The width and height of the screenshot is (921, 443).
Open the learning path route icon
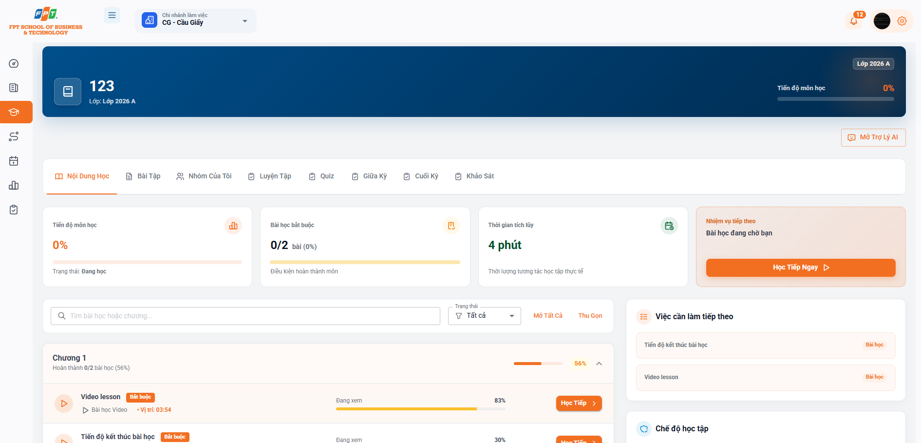click(14, 136)
